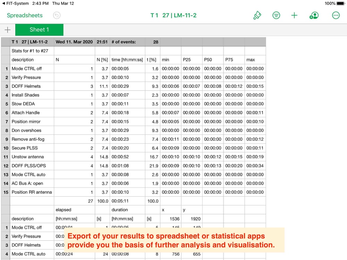This screenshot has width=347, height=260.
Task: Select the 'Don overshoes' cell
Action: point(32,130)
